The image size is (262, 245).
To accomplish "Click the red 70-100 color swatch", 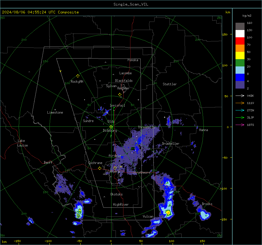I will point(240,41).
